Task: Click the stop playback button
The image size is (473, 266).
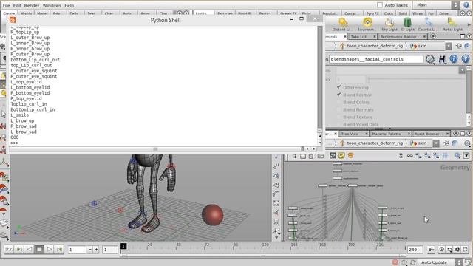Action: 39,249
